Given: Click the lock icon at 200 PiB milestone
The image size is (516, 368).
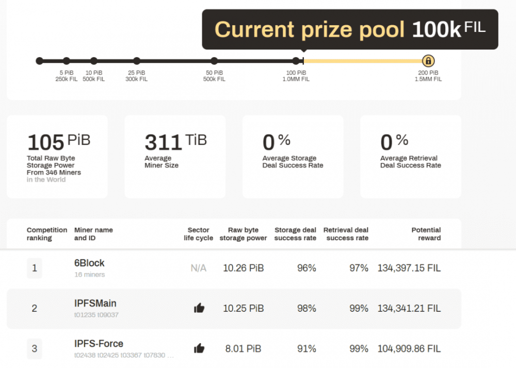Looking at the screenshot, I should 428,61.
